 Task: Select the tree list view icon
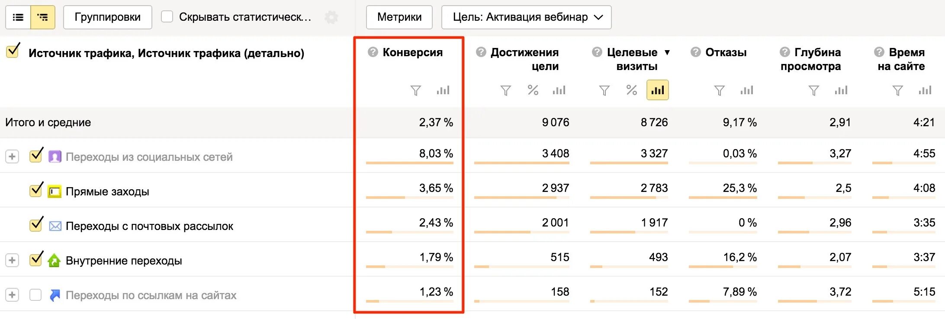(43, 17)
